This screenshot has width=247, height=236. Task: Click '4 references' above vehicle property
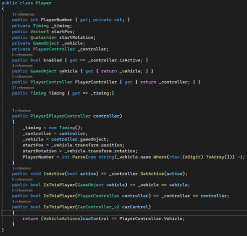tap(22, 66)
